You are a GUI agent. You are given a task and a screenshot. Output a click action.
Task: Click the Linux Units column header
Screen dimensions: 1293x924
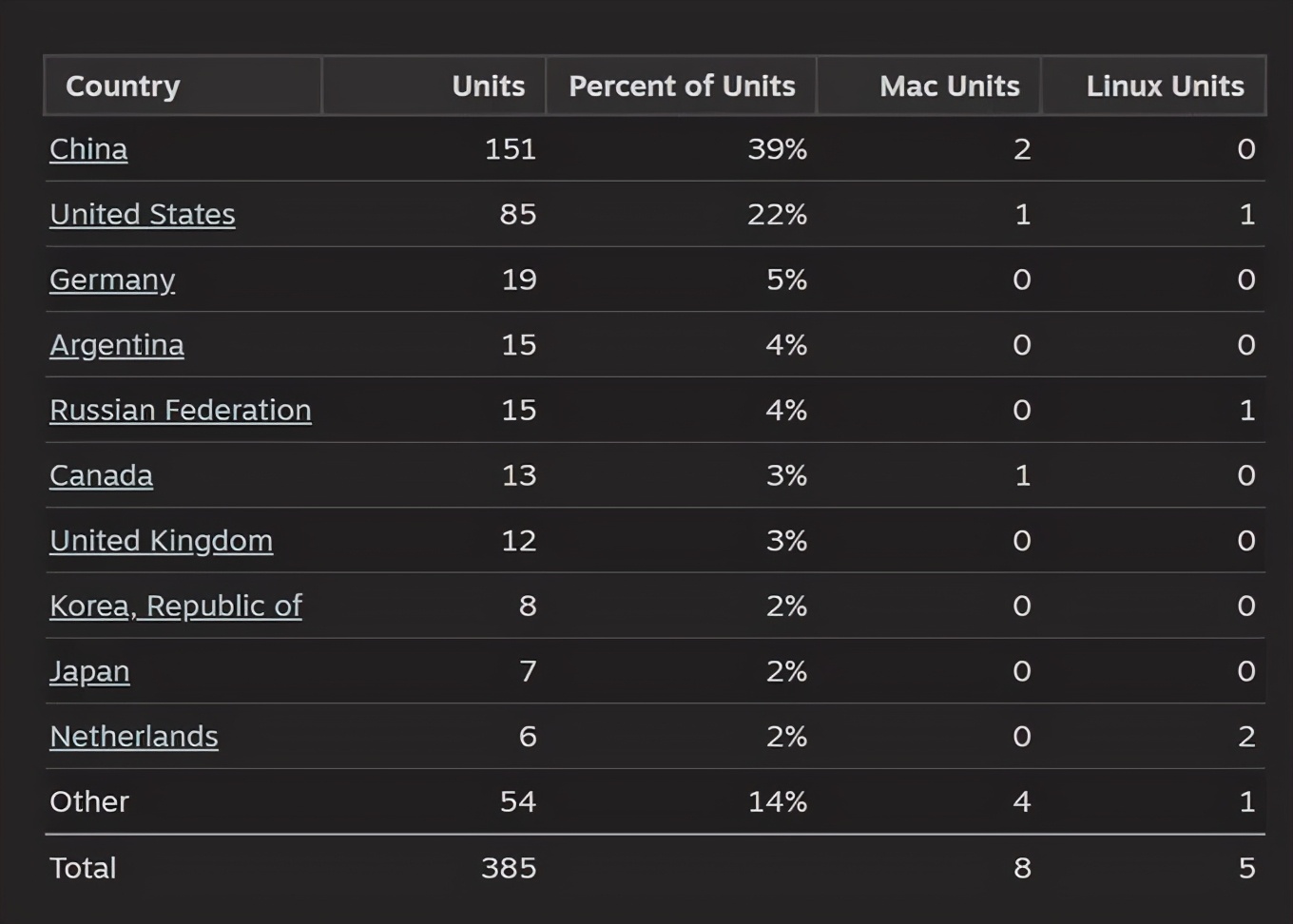[x=1165, y=87]
